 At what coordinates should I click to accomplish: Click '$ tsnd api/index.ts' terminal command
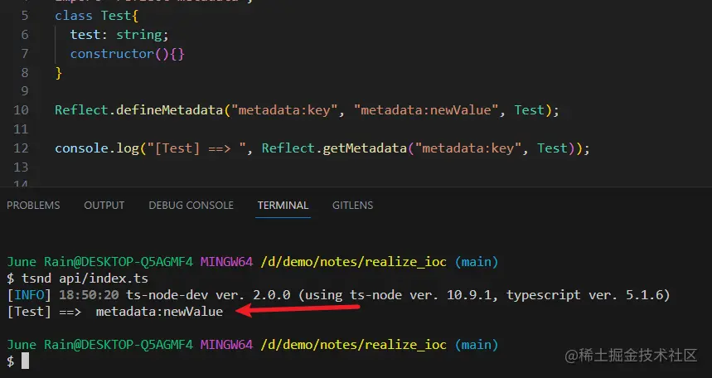coord(78,278)
